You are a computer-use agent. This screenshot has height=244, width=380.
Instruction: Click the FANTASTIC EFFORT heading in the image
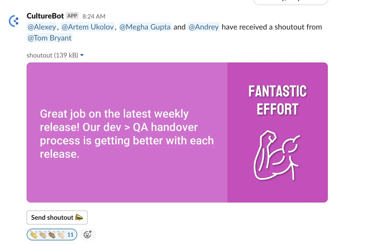coord(278,100)
